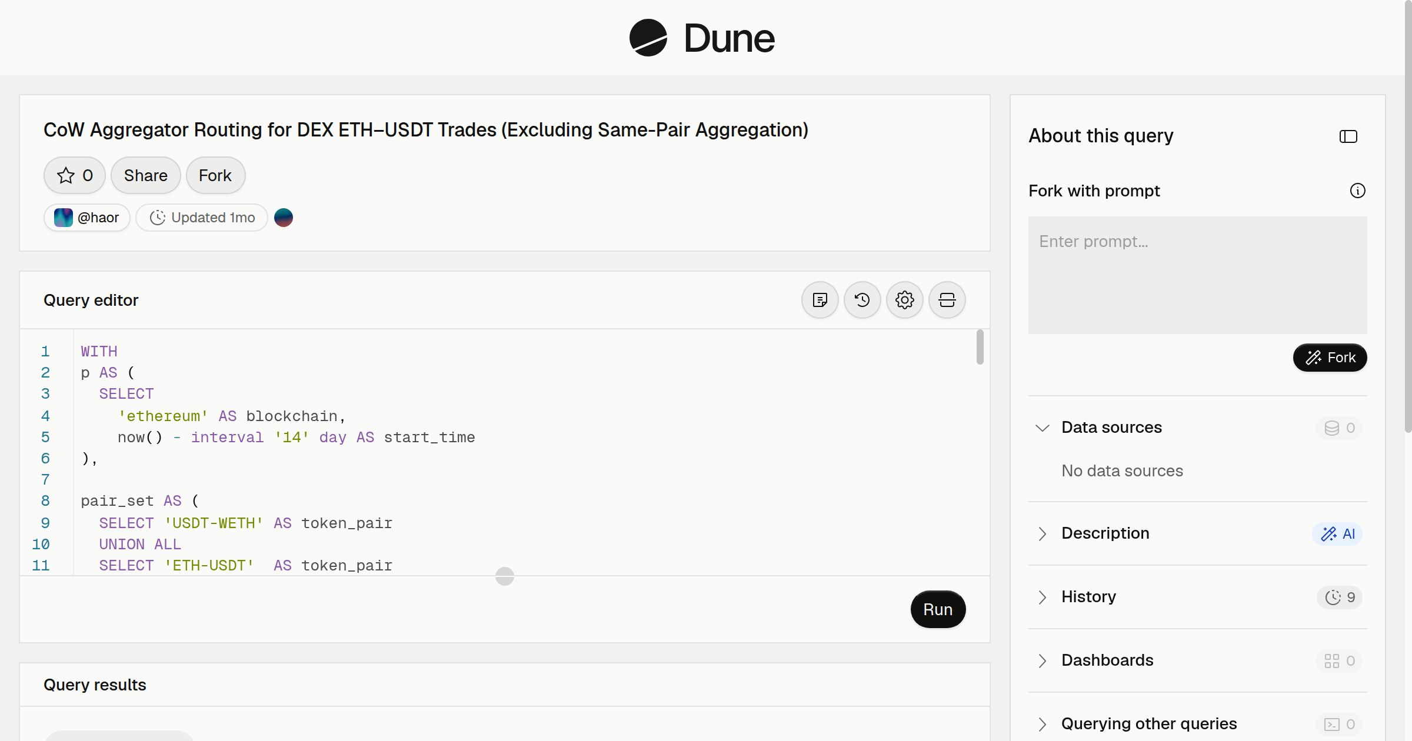
Task: Open the @haor author profile
Action: (x=87, y=218)
